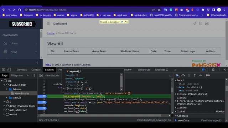The image size is (228, 128).
Task: Open the web tools bookmark folder
Action: coord(10,15)
